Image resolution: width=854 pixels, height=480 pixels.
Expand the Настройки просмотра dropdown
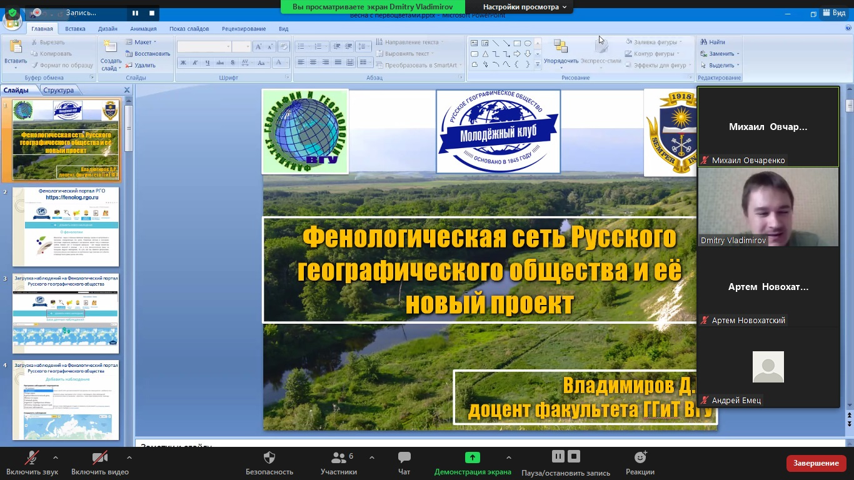(525, 7)
